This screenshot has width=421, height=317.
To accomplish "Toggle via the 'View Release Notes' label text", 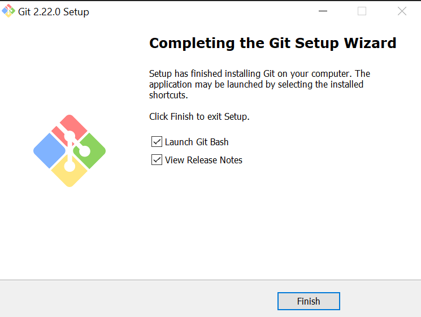I will pyautogui.click(x=203, y=160).
